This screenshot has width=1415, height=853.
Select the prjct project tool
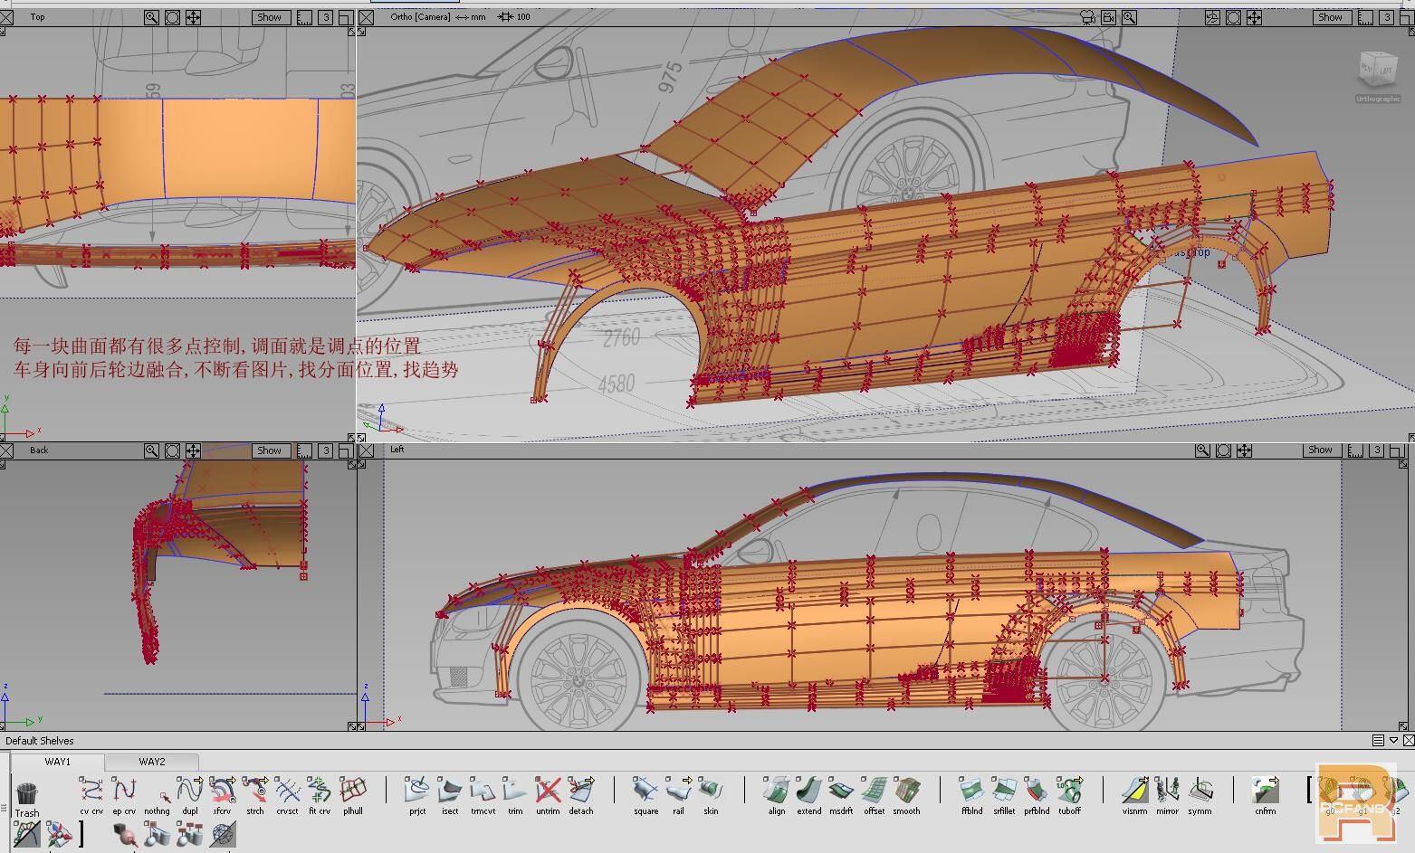coord(417,796)
